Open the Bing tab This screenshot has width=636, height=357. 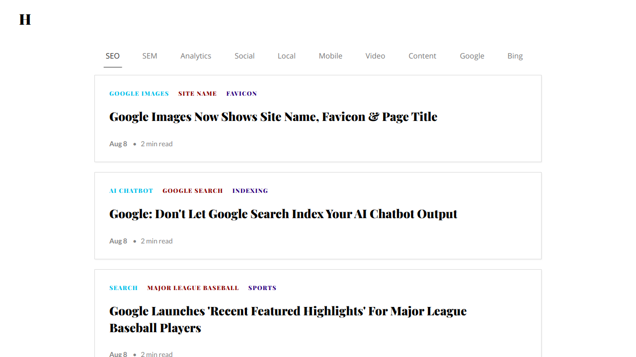click(x=515, y=56)
